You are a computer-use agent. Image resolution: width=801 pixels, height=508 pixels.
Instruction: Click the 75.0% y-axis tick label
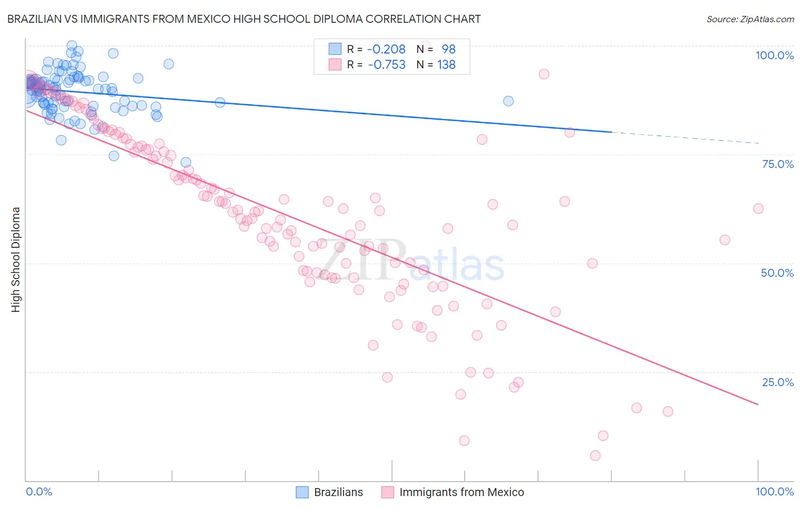[778, 164]
